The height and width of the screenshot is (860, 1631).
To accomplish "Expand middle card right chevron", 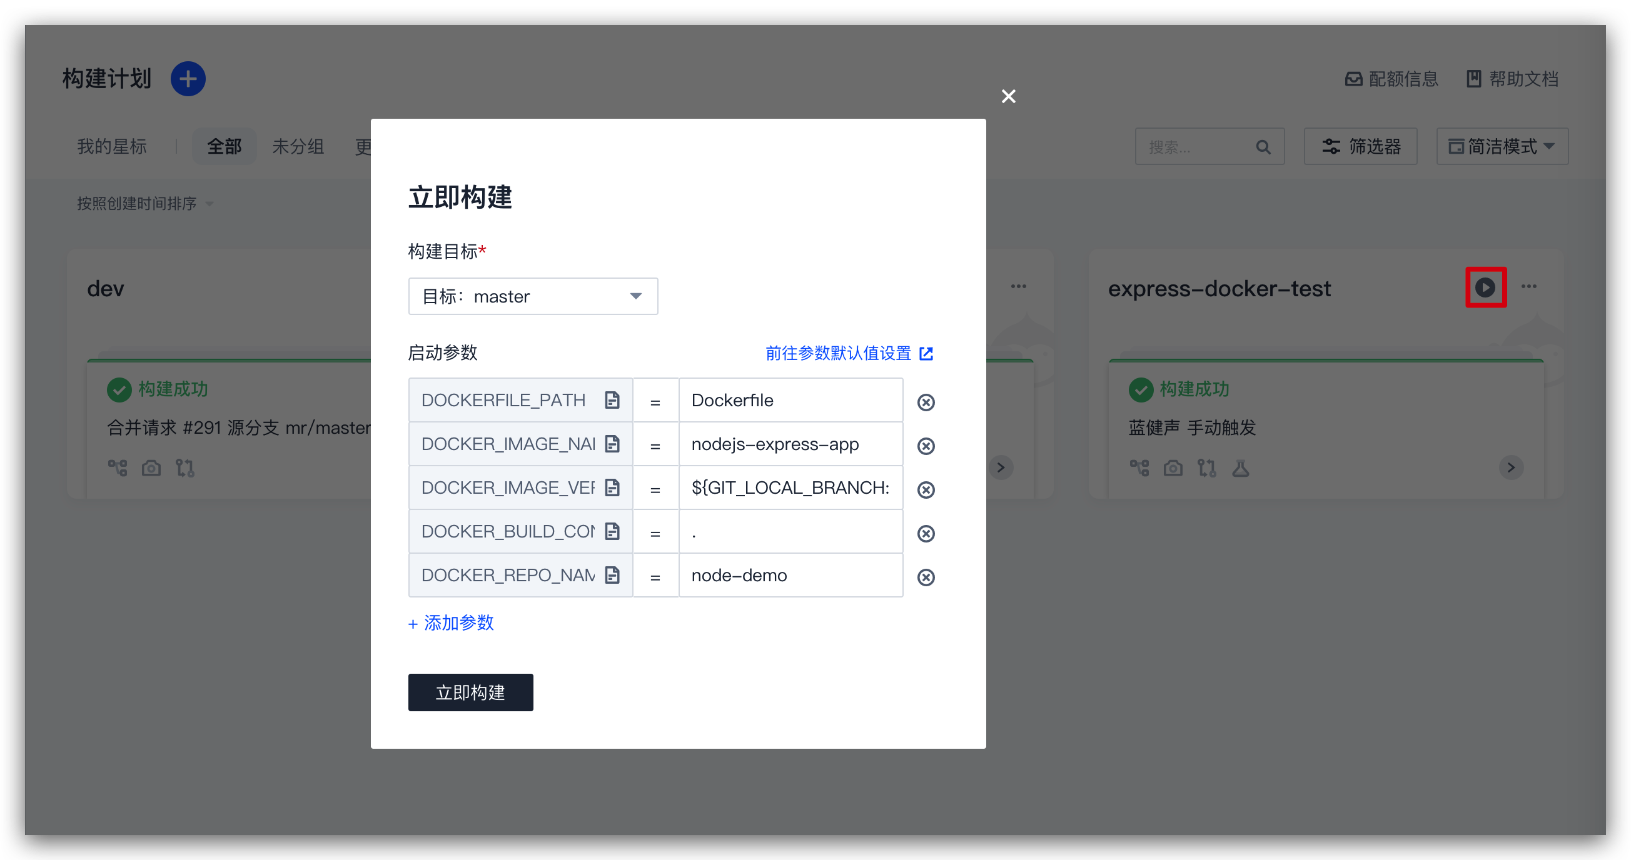I will click(1001, 467).
